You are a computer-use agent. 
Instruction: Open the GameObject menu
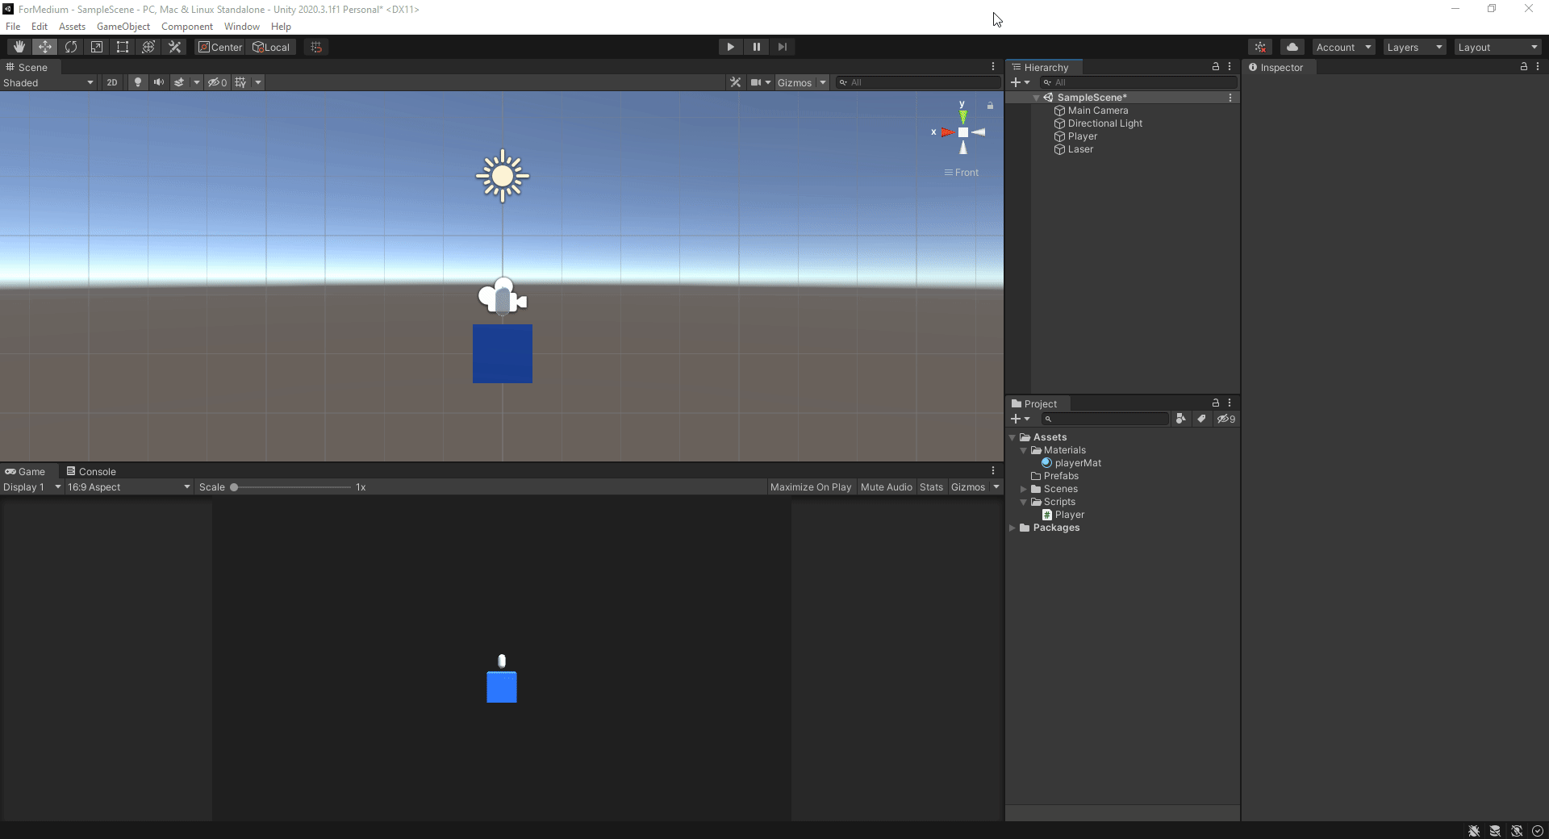pos(123,27)
